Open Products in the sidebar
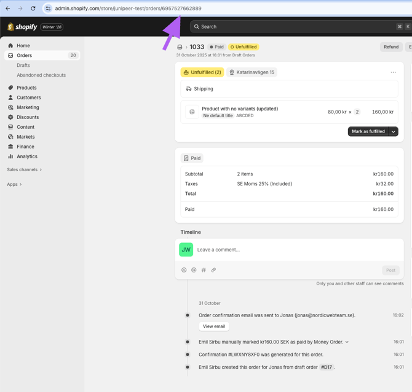 (26, 88)
